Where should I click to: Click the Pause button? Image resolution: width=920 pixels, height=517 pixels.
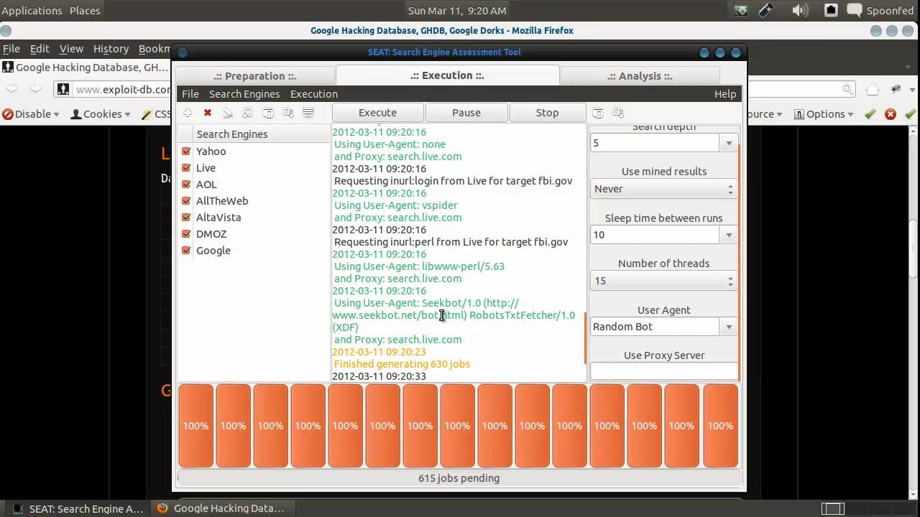pos(466,113)
